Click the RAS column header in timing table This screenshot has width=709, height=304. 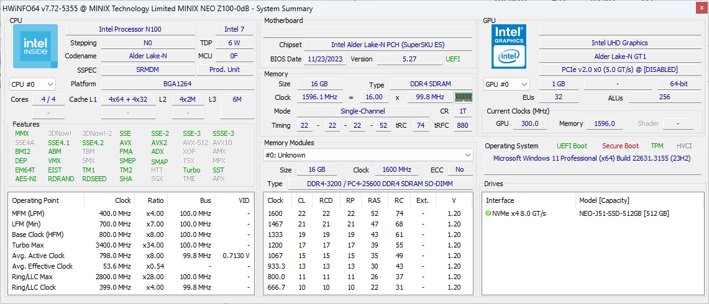(374, 200)
